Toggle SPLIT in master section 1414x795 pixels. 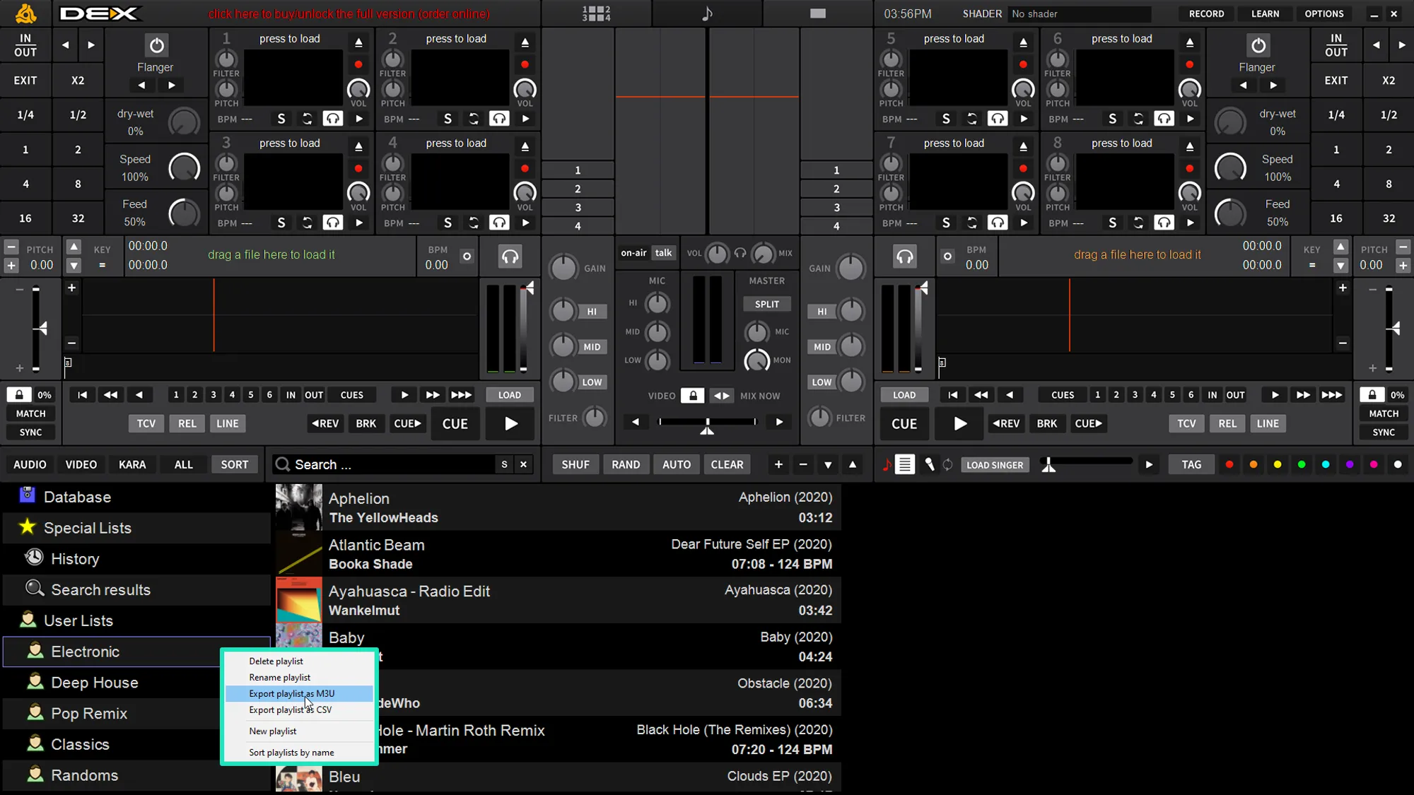[x=766, y=305]
